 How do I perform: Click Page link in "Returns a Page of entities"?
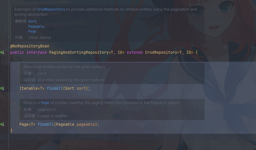(x=45, y=103)
